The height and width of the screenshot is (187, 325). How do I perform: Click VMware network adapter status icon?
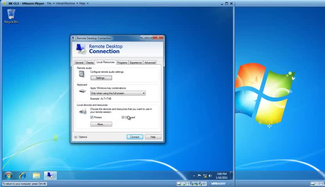coord(192,183)
